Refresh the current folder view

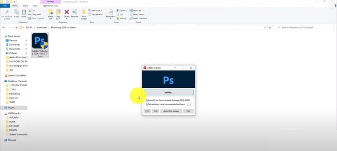tap(270, 27)
